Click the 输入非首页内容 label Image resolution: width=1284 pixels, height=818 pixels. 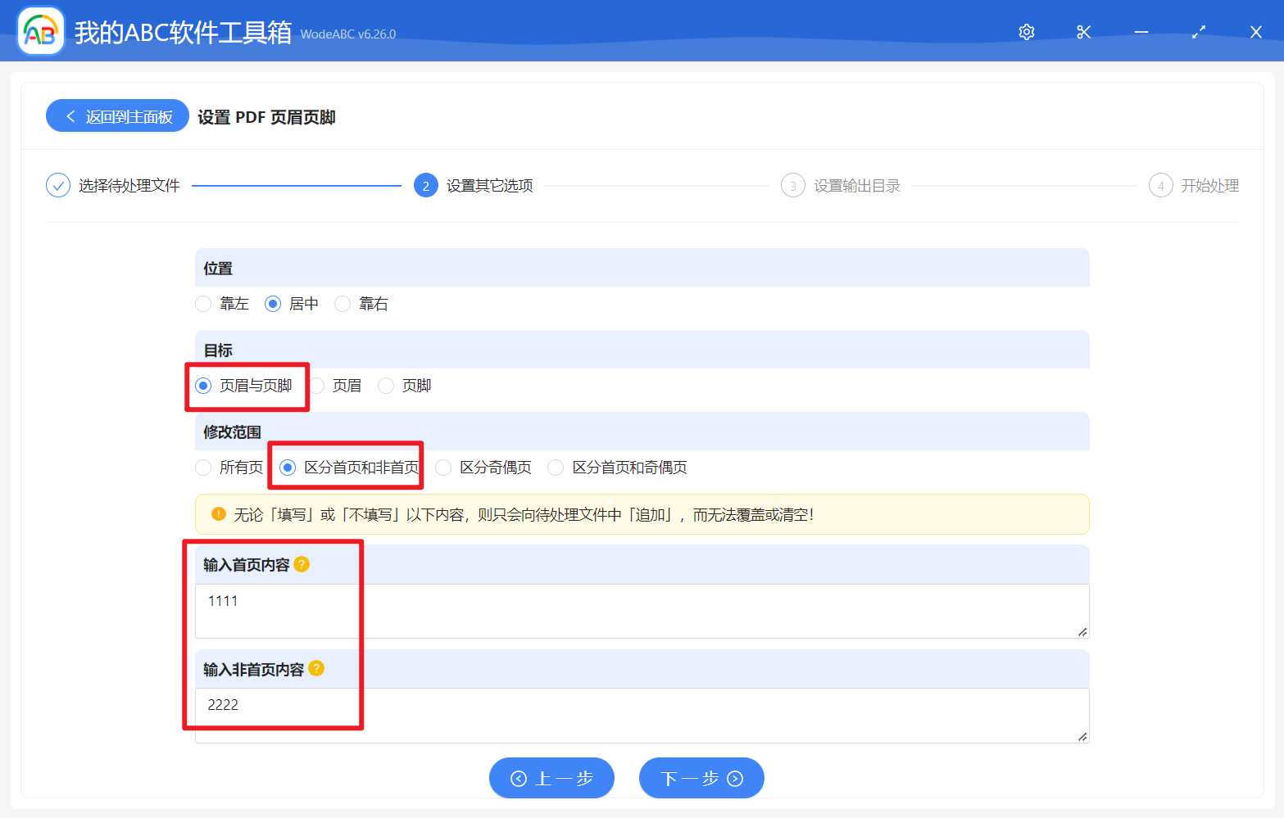pyautogui.click(x=254, y=669)
